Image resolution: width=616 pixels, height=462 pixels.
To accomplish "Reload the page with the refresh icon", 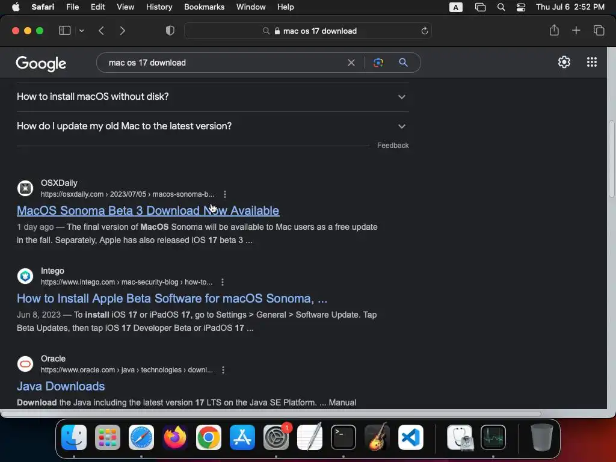I will point(424,31).
